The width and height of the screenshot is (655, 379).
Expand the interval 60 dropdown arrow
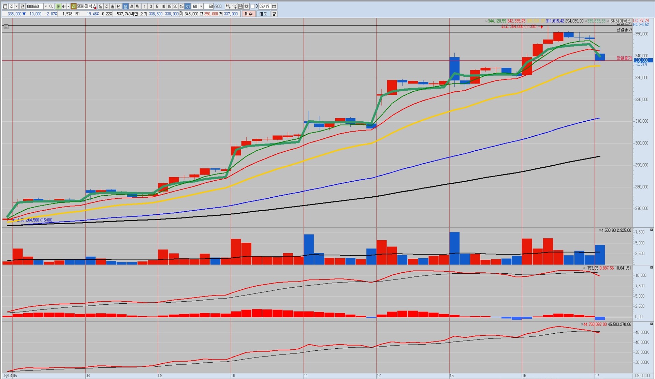point(201,6)
